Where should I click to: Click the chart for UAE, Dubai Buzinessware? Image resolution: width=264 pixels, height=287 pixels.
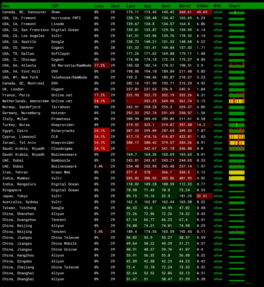coord(237,166)
